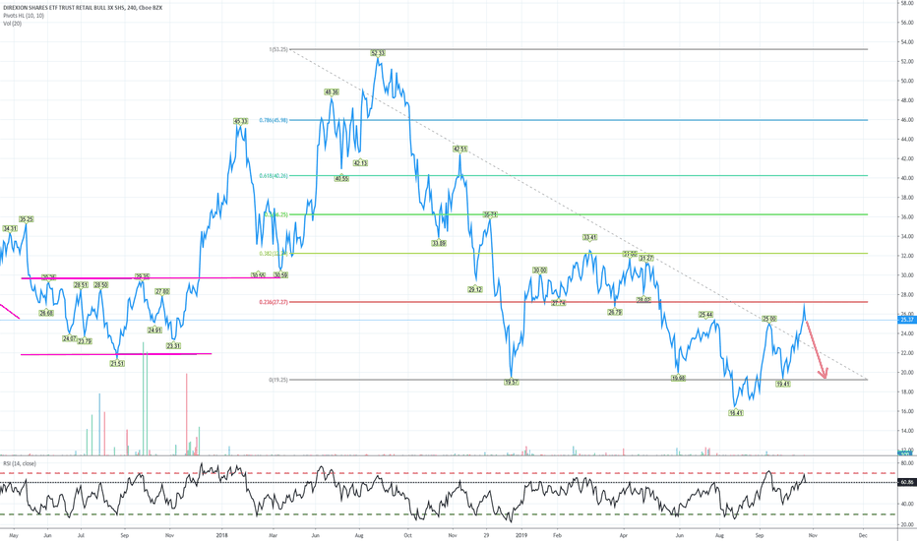Click the 80.00 label on the RSI scale
Viewport: 917px width, 541px height.
(906, 462)
